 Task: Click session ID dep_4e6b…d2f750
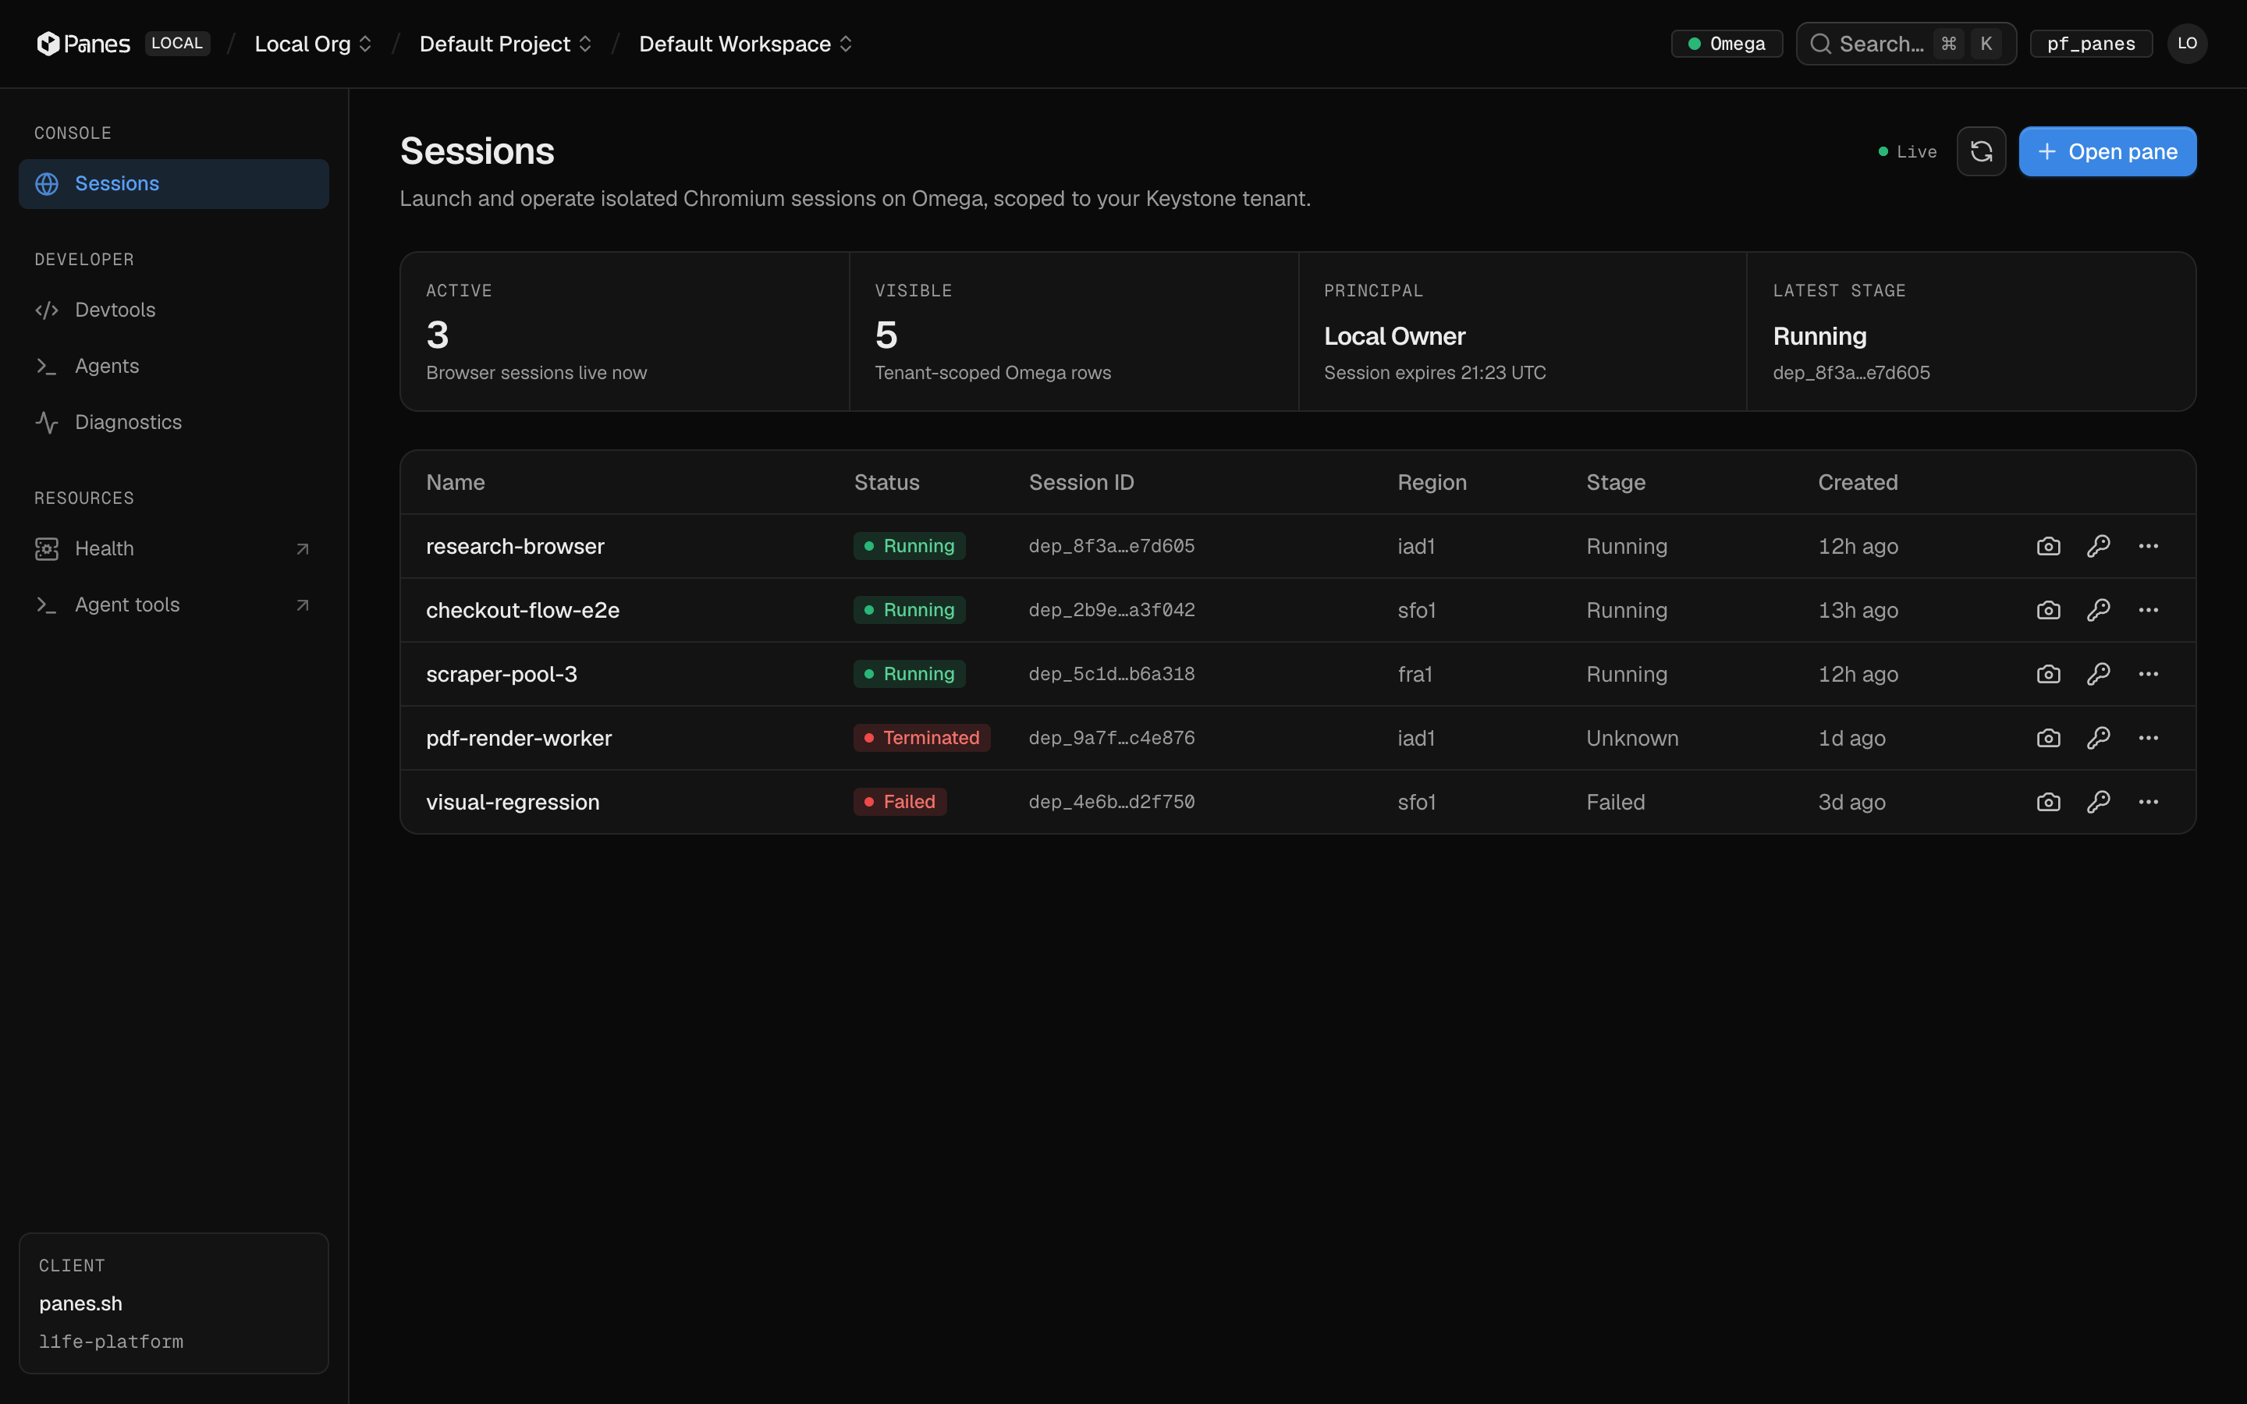coord(1112,803)
